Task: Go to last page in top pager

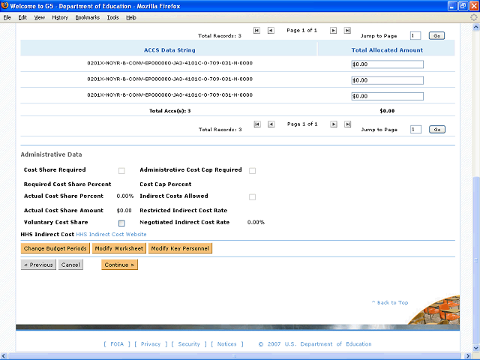Action: 347,30
